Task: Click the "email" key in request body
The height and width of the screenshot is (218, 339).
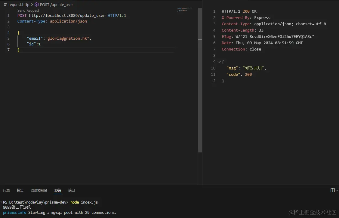Action: (x=35, y=38)
